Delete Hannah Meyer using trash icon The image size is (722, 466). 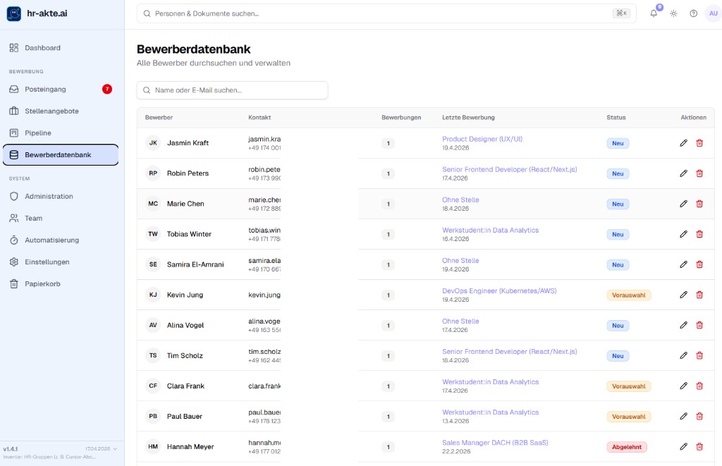pos(699,446)
